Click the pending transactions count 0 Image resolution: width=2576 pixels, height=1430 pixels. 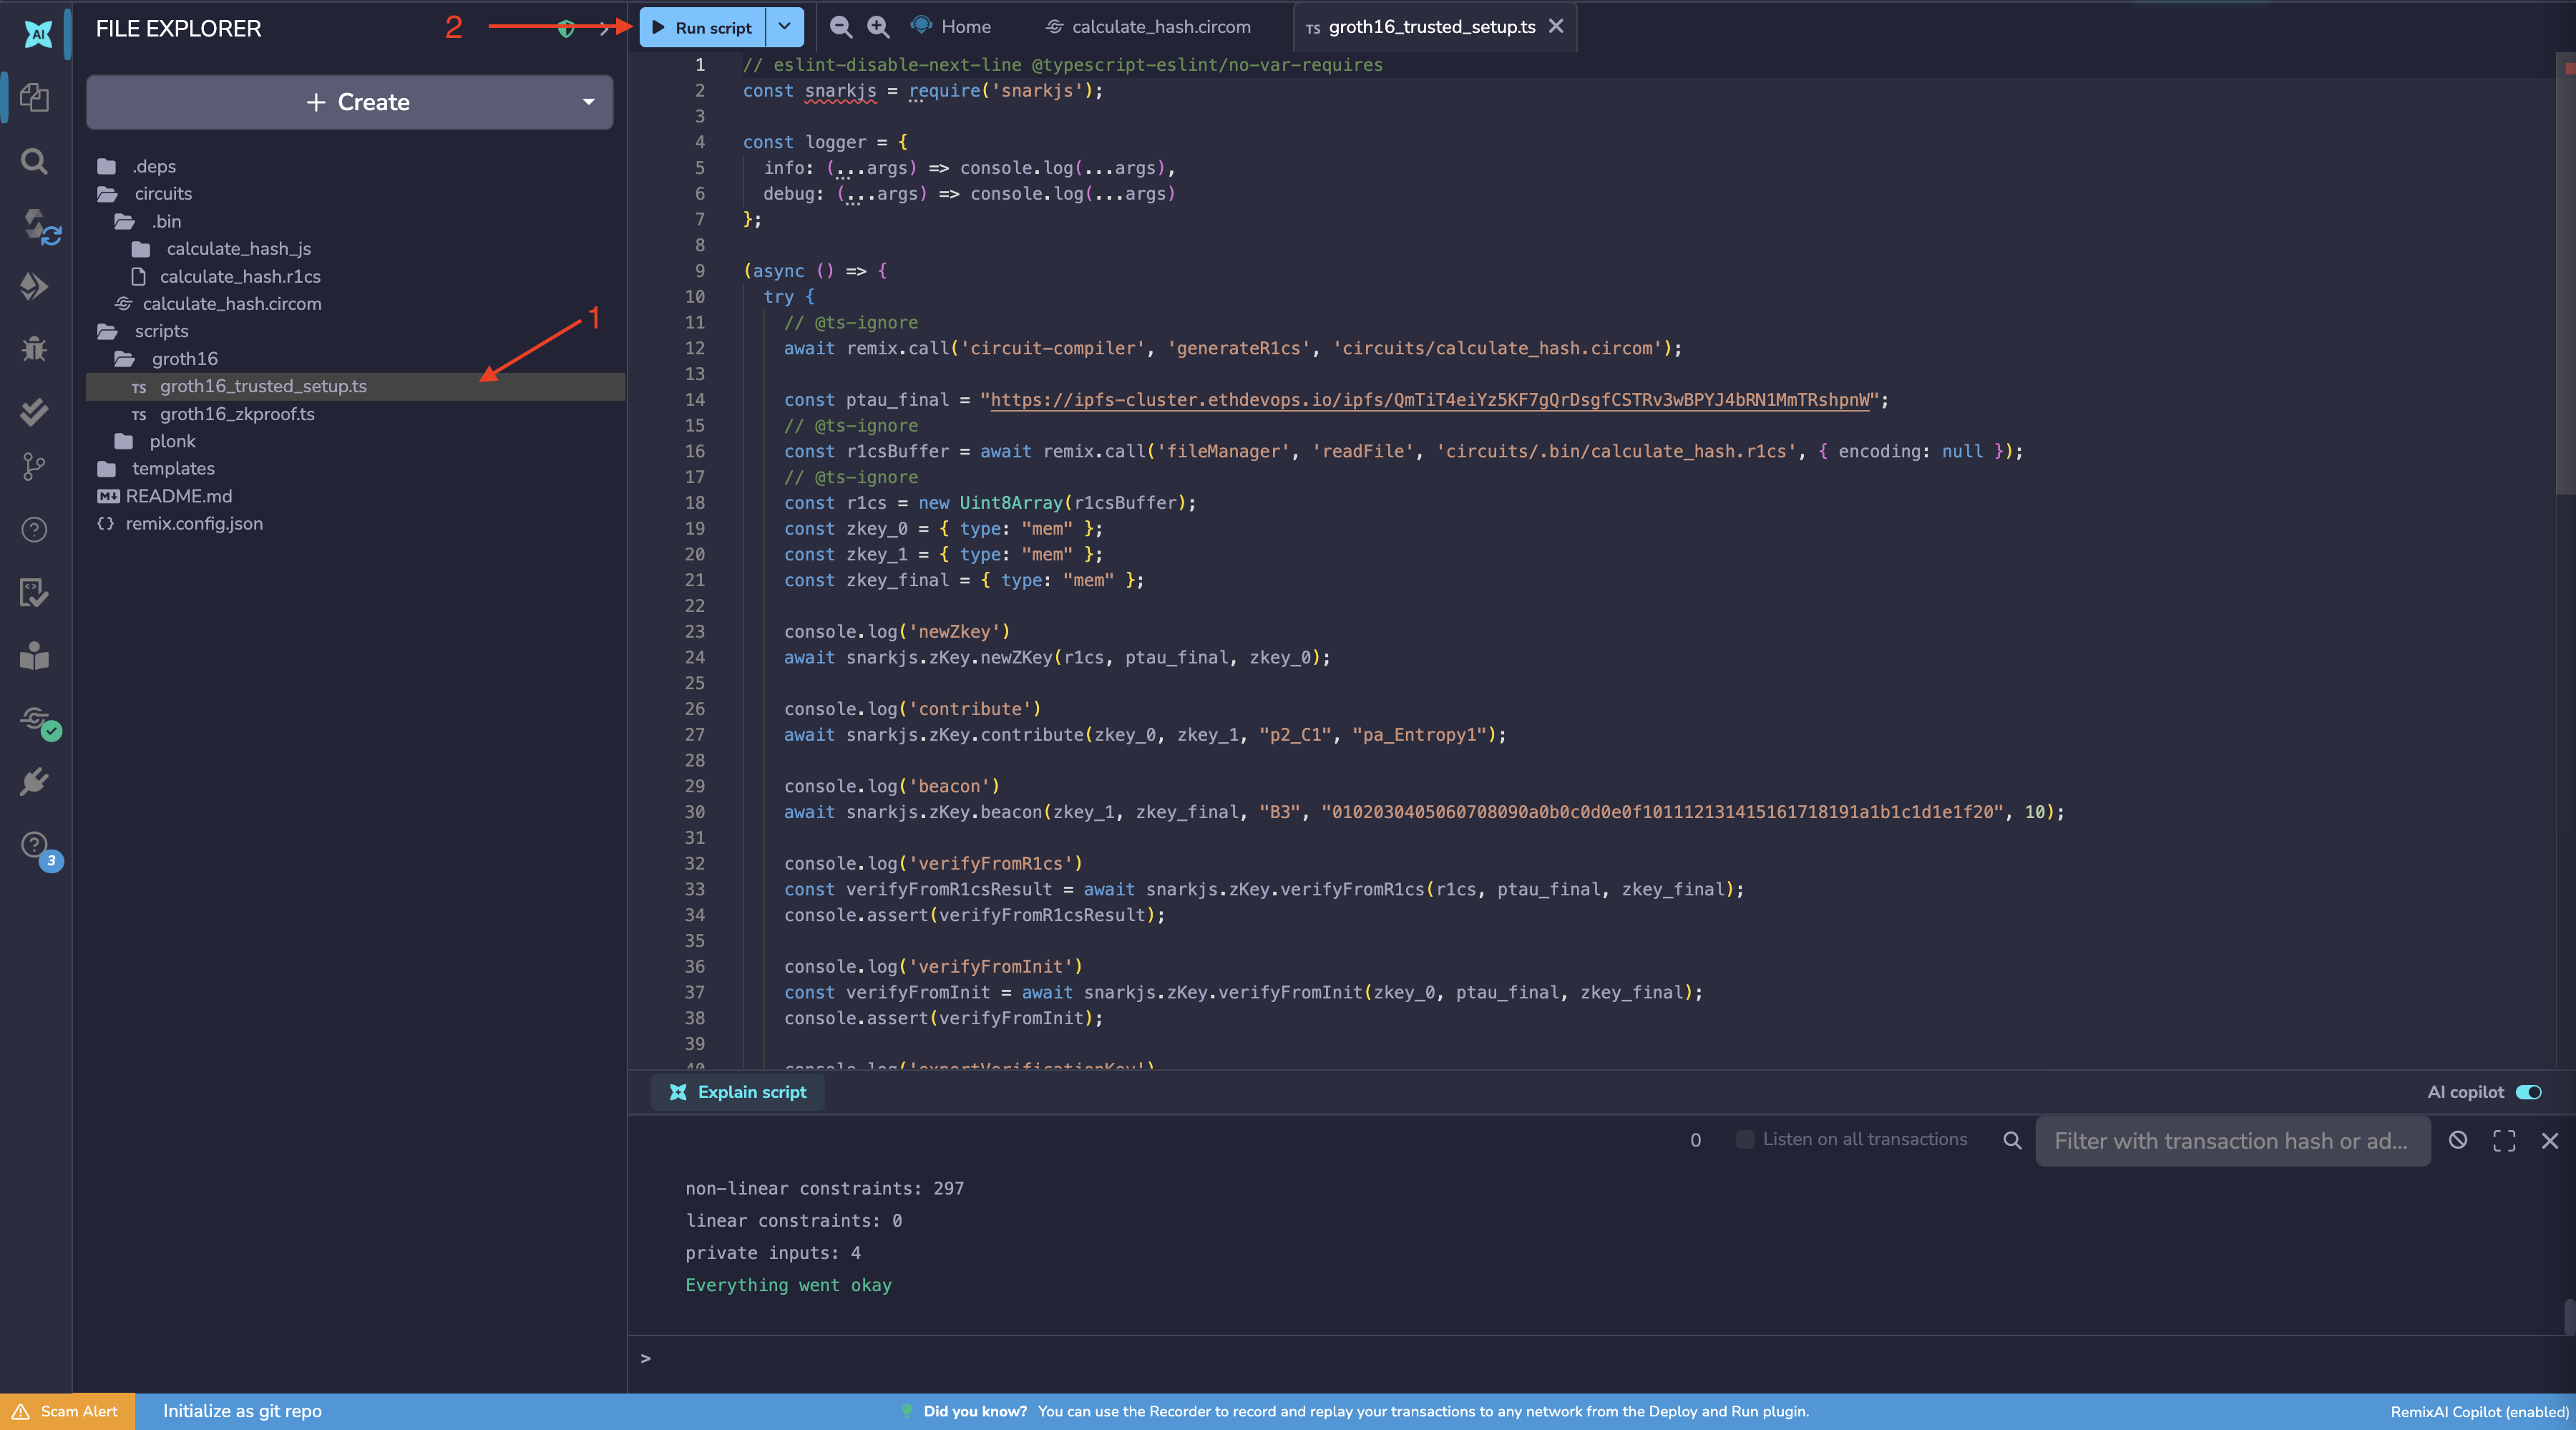click(1695, 1140)
